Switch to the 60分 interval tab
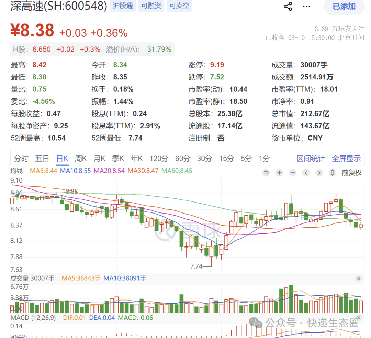Image resolution: width=371 pixels, height=338 pixels. tap(182, 159)
